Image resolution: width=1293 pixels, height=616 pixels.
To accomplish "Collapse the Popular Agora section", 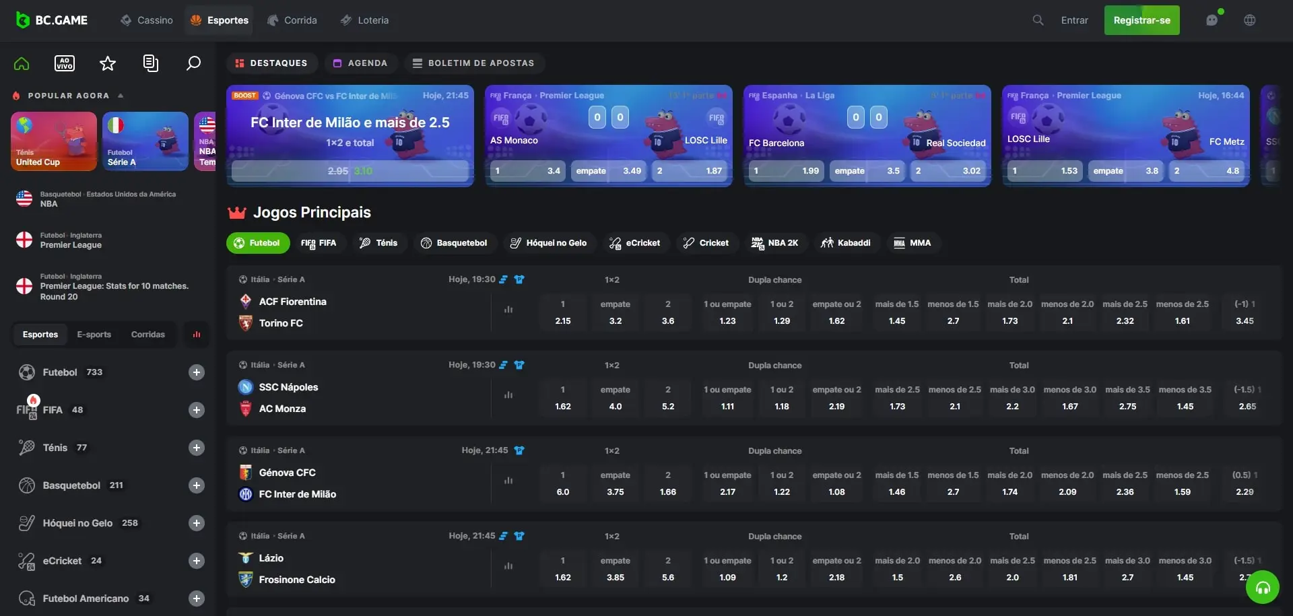I will pyautogui.click(x=121, y=96).
